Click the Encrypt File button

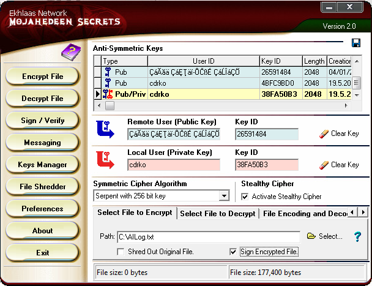point(42,77)
